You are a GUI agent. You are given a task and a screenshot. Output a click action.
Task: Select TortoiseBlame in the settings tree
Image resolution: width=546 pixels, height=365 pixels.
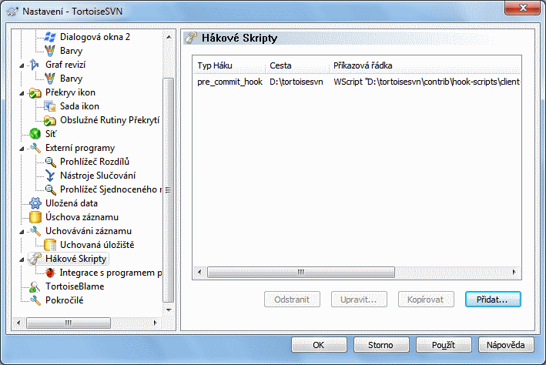click(x=75, y=286)
